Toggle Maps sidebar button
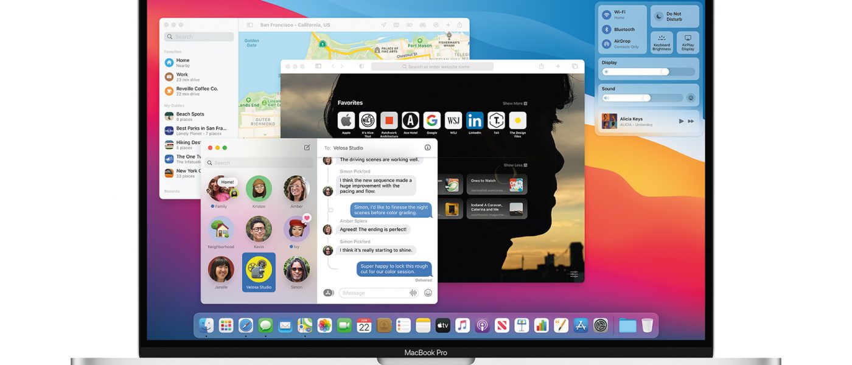This screenshot has height=365, width=852. (x=250, y=25)
